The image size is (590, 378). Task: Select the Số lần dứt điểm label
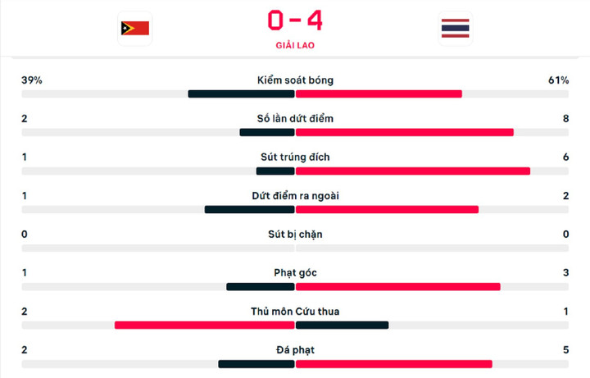tap(294, 119)
